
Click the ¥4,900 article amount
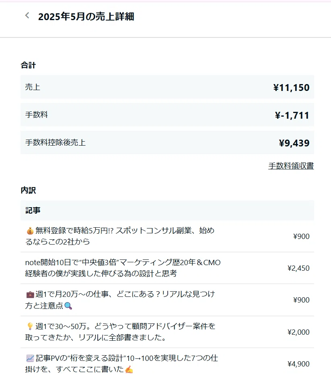click(x=298, y=364)
